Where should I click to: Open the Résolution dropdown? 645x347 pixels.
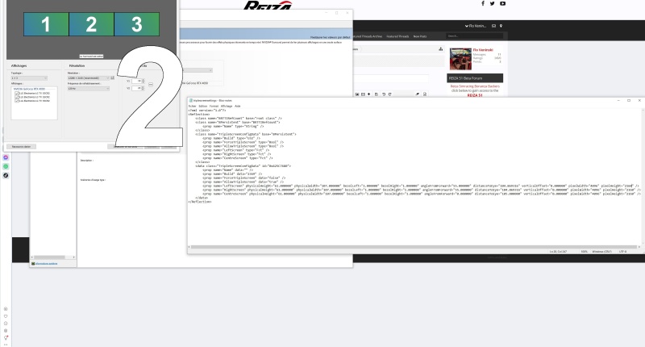tap(88, 78)
